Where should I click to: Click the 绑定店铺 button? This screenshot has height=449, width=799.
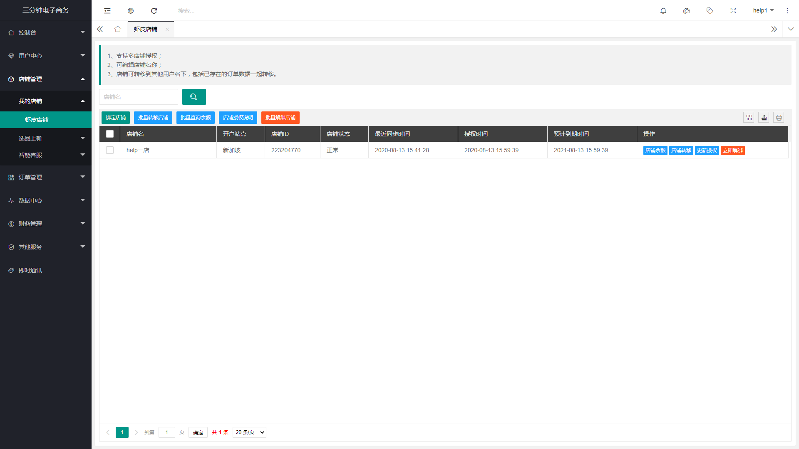click(x=116, y=118)
